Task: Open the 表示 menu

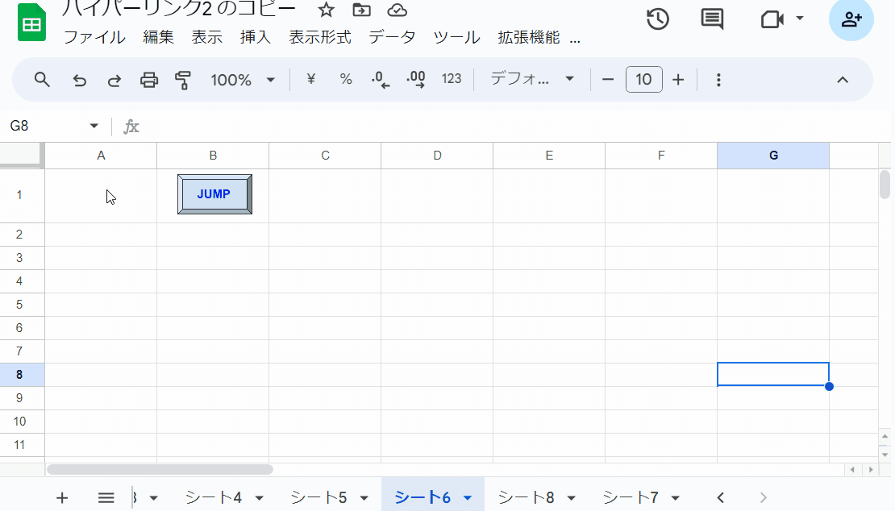Action: [x=206, y=38]
